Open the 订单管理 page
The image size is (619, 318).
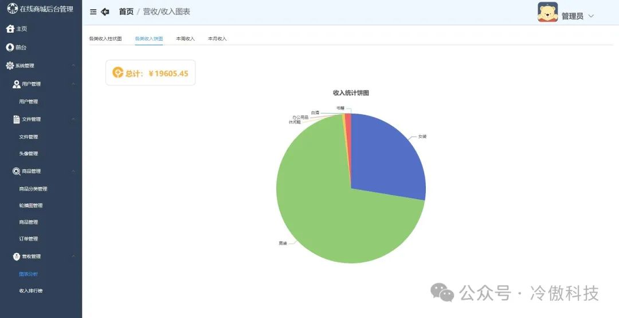[x=29, y=239]
